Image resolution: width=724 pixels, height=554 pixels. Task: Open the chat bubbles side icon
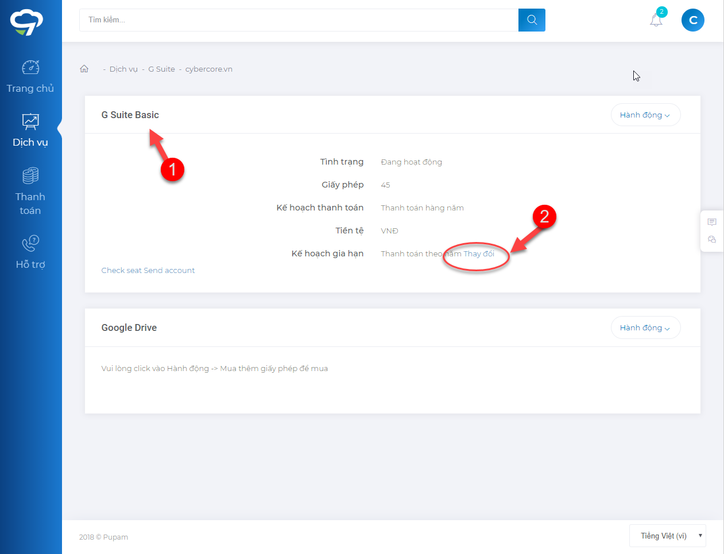(x=712, y=240)
